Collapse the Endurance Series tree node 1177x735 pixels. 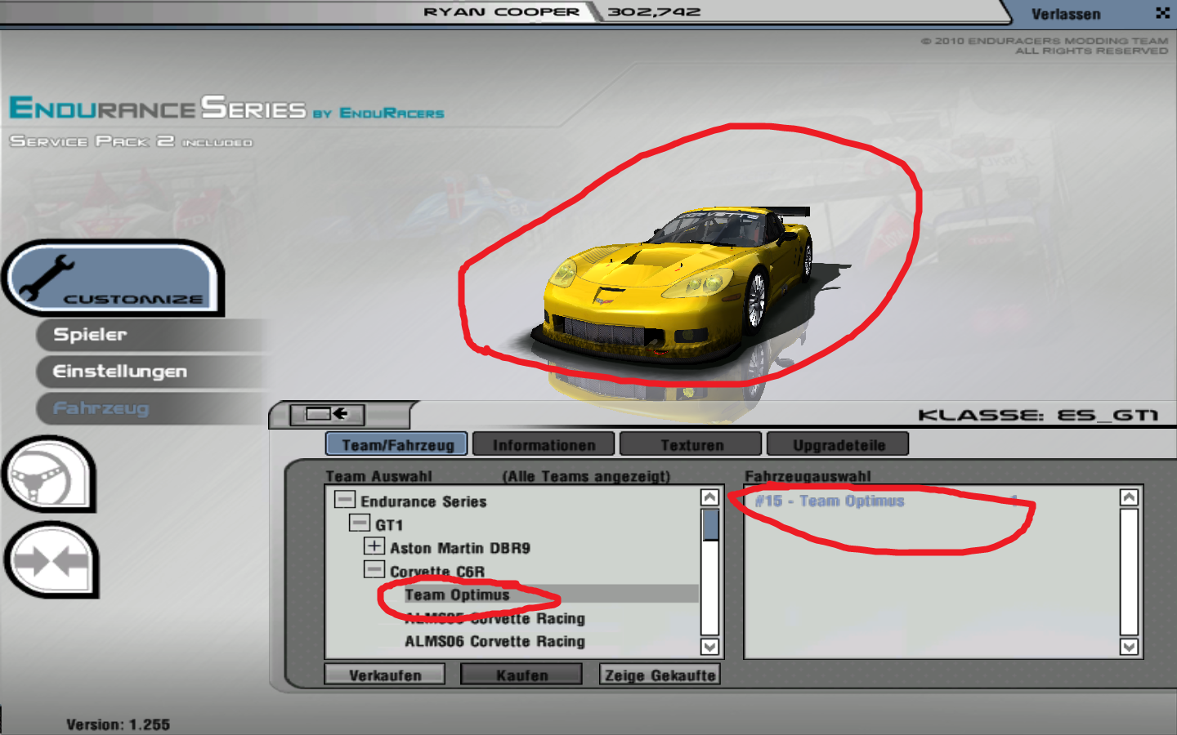coord(345,500)
